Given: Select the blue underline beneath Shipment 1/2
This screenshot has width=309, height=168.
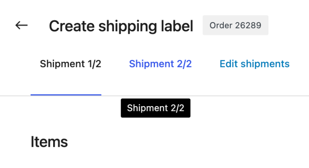Looking at the screenshot, I should (66, 95).
